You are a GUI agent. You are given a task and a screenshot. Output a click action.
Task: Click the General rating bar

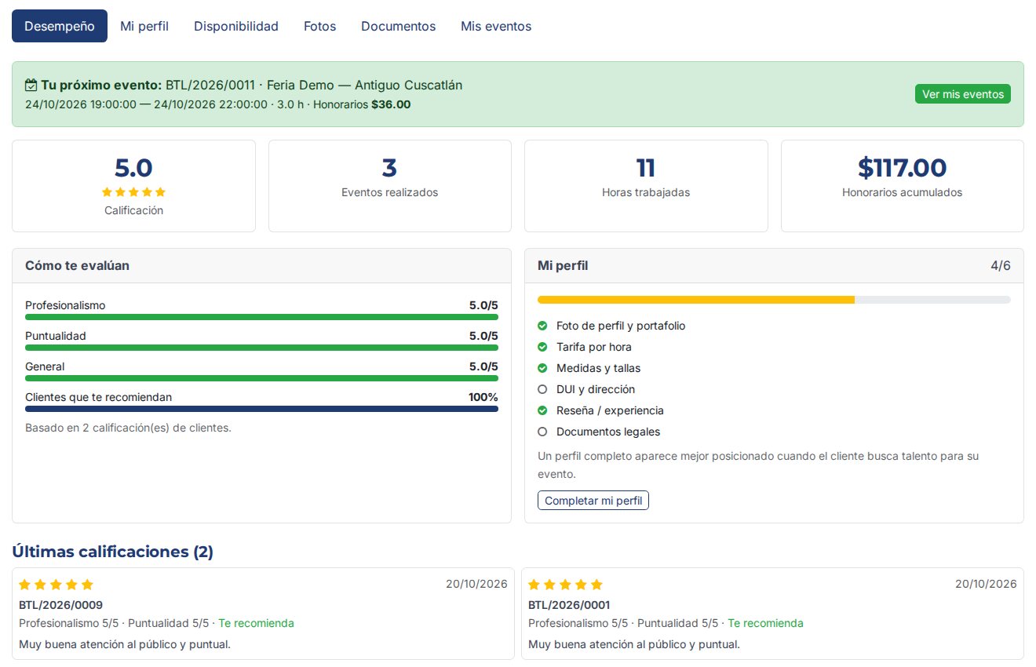pos(261,378)
